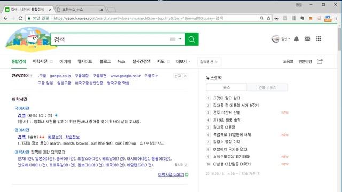Open 어학사전 더보기 link
The width and height of the screenshot is (342, 192).
(171, 174)
